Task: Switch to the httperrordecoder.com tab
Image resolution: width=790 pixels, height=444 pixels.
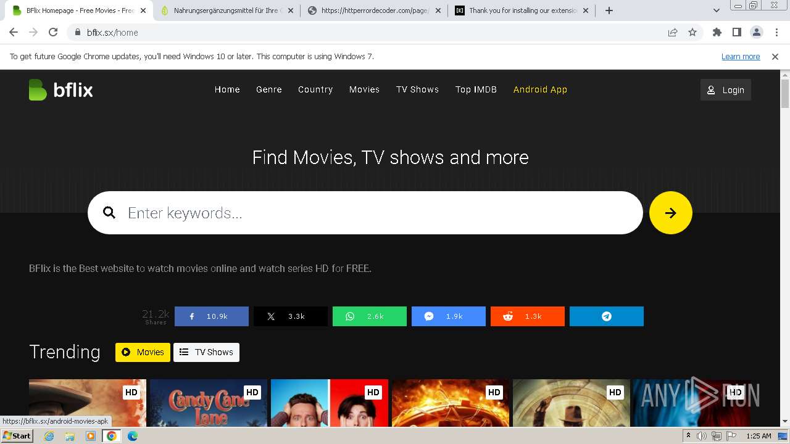Action: 375,10
